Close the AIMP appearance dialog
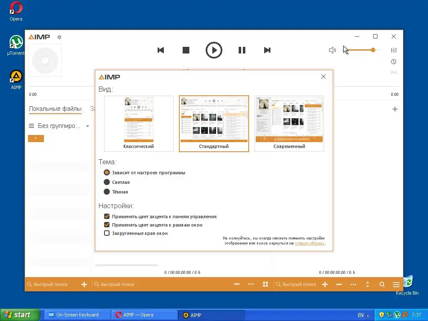Image resolution: width=428 pixels, height=321 pixels. coord(324,77)
